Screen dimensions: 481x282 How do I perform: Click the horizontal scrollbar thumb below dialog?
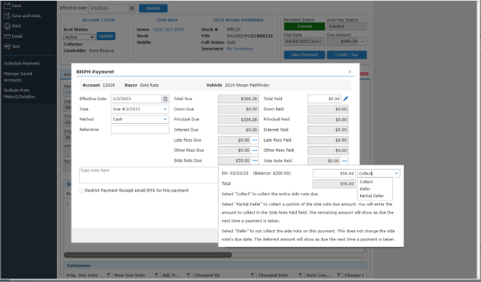click(x=148, y=255)
